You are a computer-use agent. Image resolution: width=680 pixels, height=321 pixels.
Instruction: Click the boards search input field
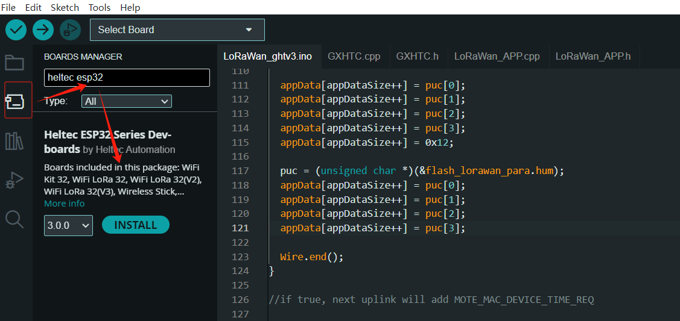pyautogui.click(x=127, y=78)
